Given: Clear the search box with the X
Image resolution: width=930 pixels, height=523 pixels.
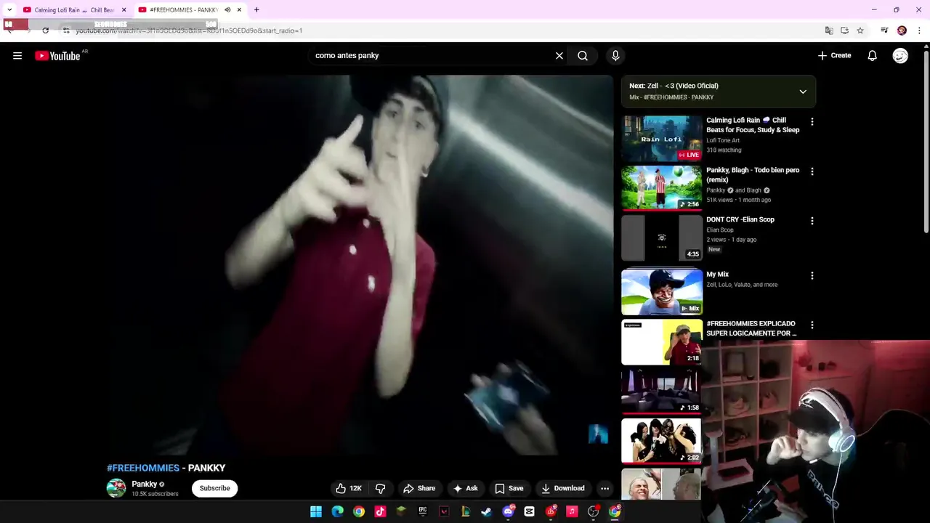Looking at the screenshot, I should coord(559,56).
